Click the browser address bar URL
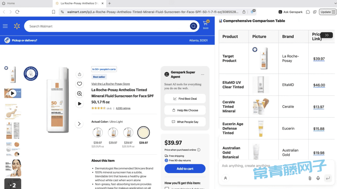Screen dimensions: 337x189 tap(153, 12)
